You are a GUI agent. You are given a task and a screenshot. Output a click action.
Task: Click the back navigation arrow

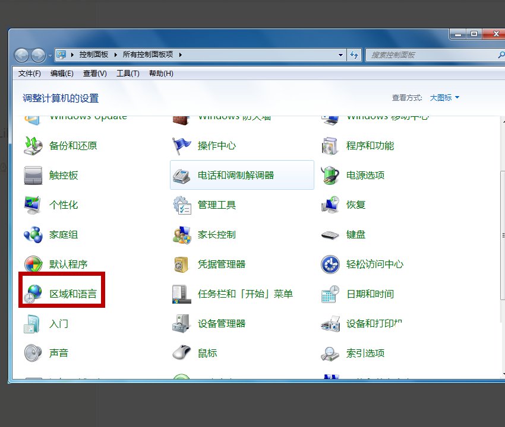click(22, 55)
